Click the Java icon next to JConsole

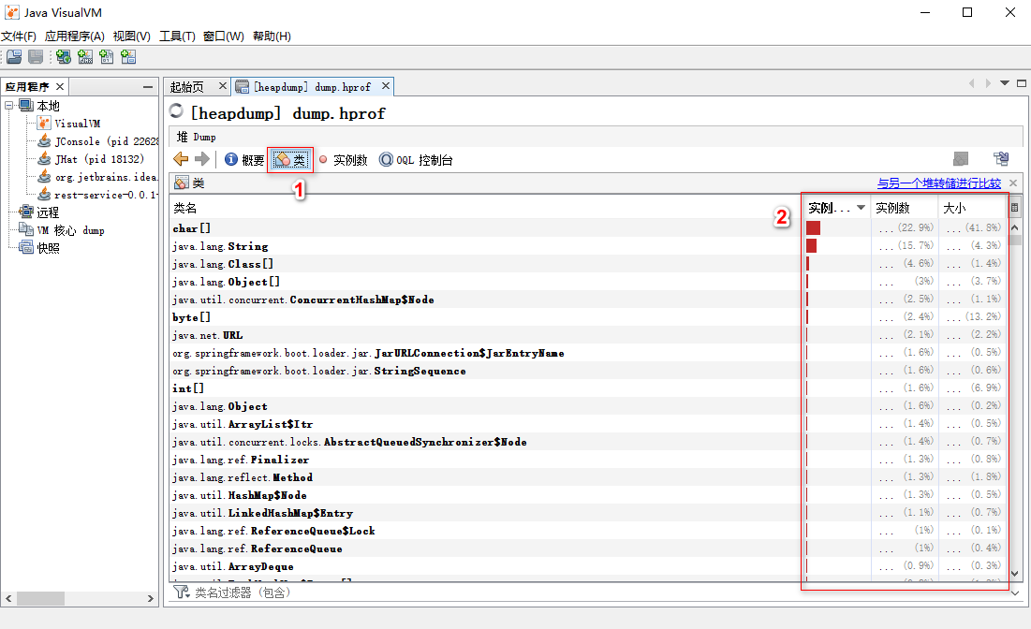(44, 140)
